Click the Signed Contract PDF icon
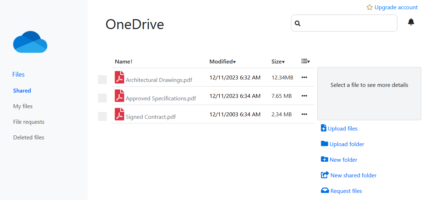This screenshot has width=428, height=200. click(120, 114)
